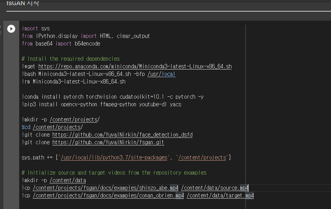Click the /content/data path after mkdir

click(x=68, y=181)
